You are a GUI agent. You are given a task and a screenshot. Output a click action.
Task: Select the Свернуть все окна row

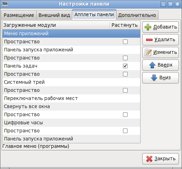tap(71, 106)
